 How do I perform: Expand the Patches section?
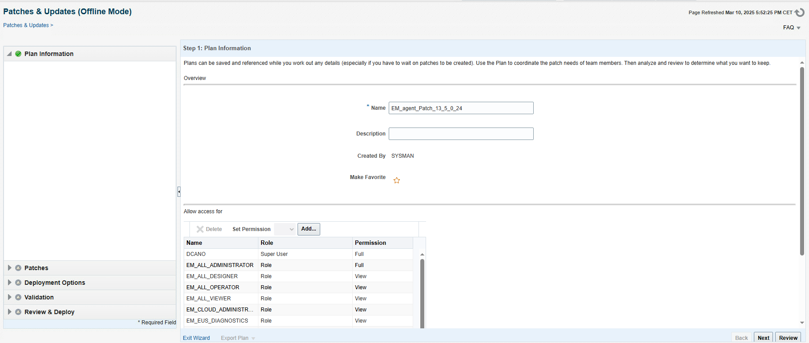pos(9,268)
